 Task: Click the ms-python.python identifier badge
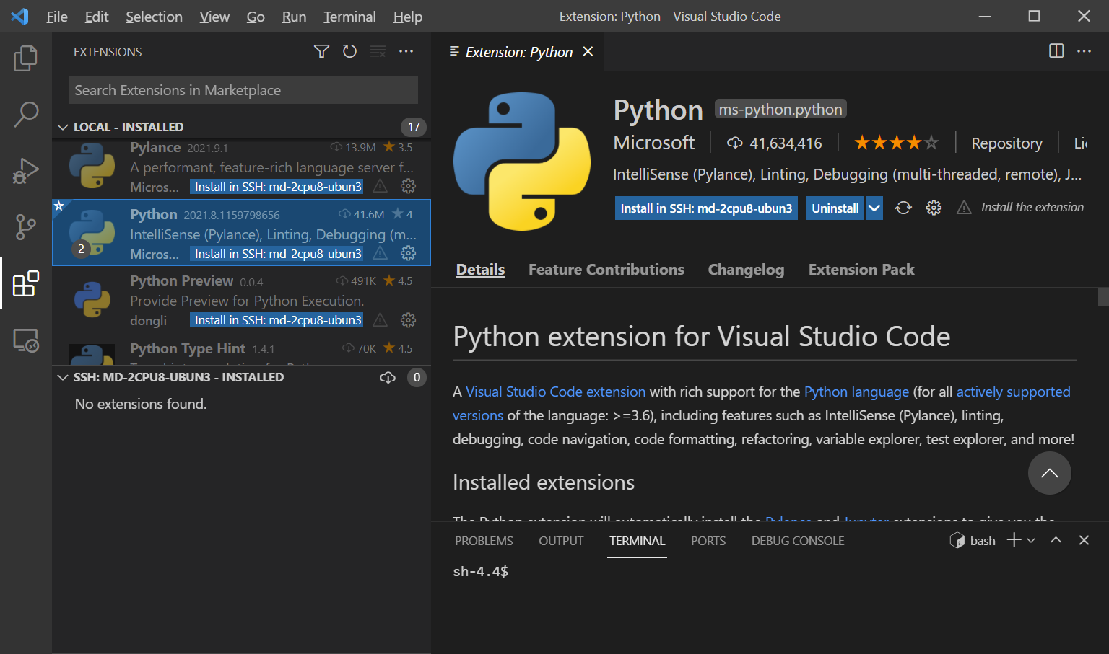(x=780, y=109)
